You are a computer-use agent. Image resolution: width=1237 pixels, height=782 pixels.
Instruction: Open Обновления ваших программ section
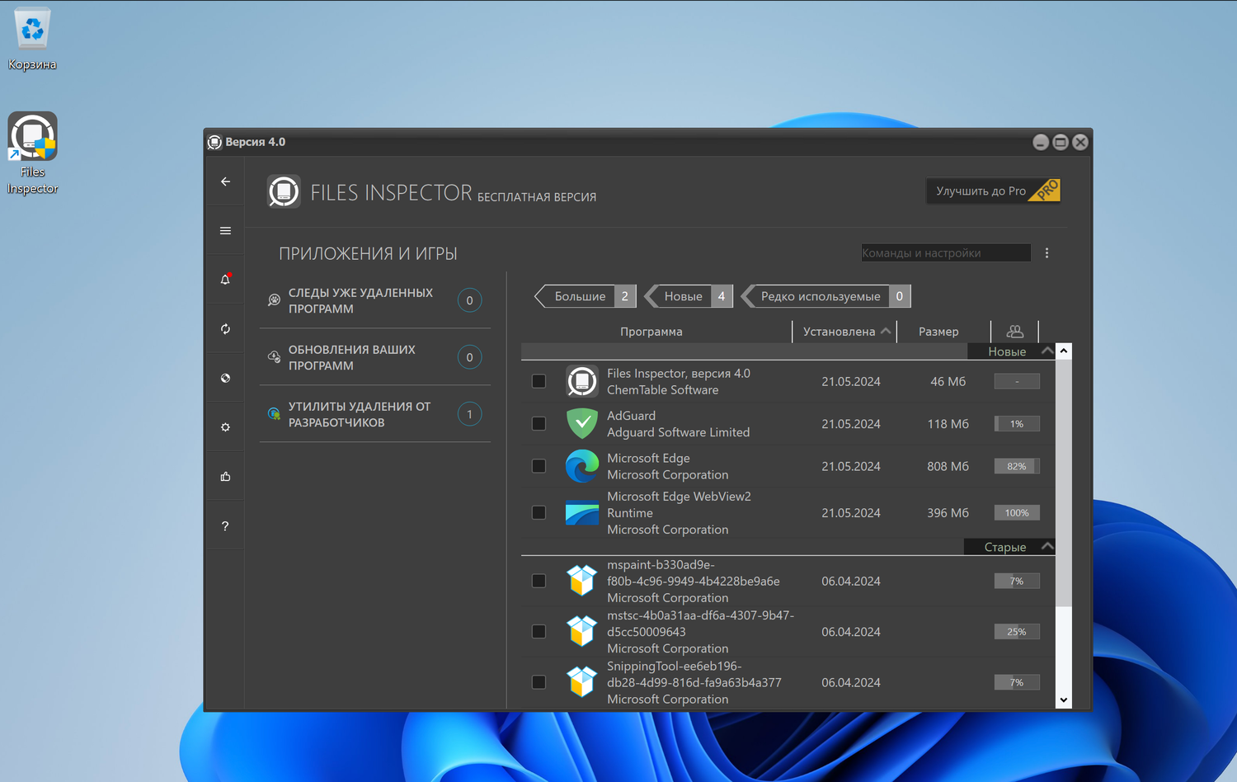tap(375, 357)
